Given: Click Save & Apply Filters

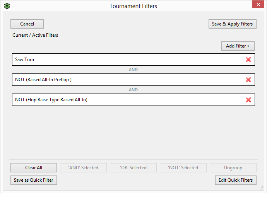Looking at the screenshot, I should coord(233,24).
